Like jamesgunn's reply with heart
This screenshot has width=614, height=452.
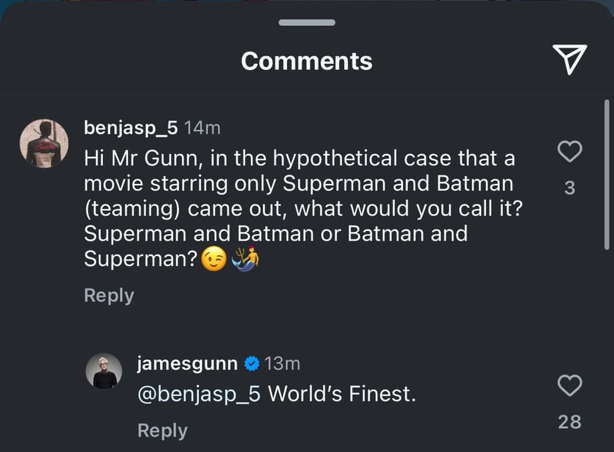pos(569,385)
